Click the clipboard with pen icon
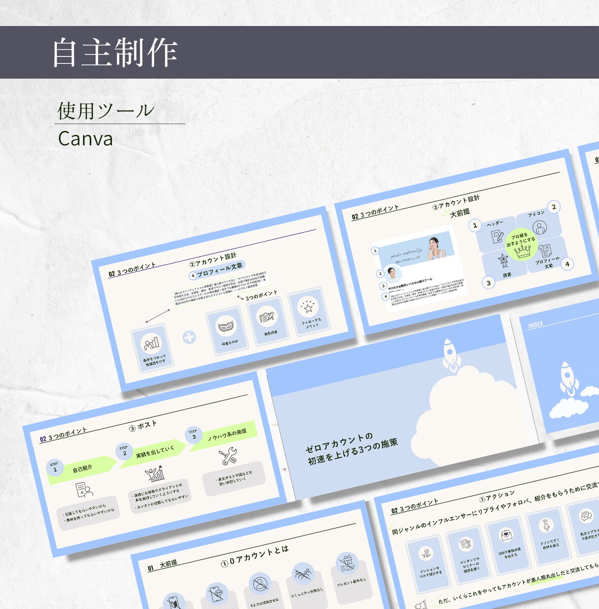The height and width of the screenshot is (609, 599). tap(266, 317)
